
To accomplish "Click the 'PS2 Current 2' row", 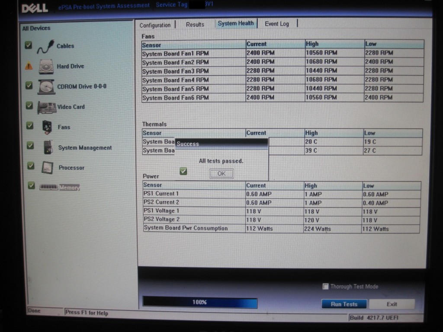I will click(282, 202).
